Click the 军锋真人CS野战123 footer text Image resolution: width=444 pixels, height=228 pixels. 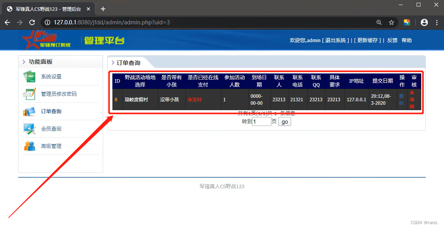[x=222, y=186]
